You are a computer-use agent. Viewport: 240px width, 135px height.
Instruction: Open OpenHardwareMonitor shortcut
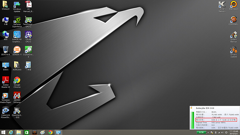point(17,113)
